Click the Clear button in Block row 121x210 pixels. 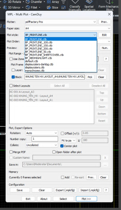[101, 77]
